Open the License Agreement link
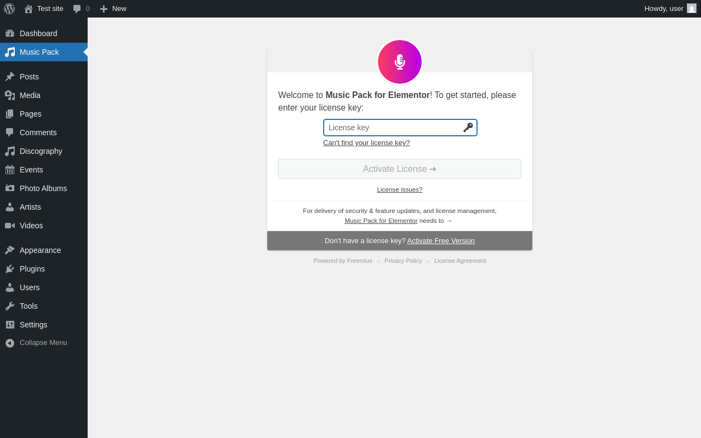 tap(460, 261)
